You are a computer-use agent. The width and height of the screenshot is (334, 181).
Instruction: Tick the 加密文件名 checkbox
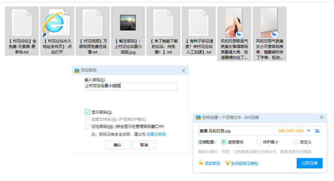point(87,119)
